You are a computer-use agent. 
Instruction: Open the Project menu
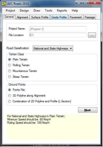(x=10, y=11)
